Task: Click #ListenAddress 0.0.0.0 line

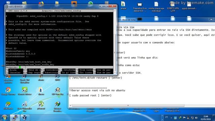Action: tap(20, 54)
